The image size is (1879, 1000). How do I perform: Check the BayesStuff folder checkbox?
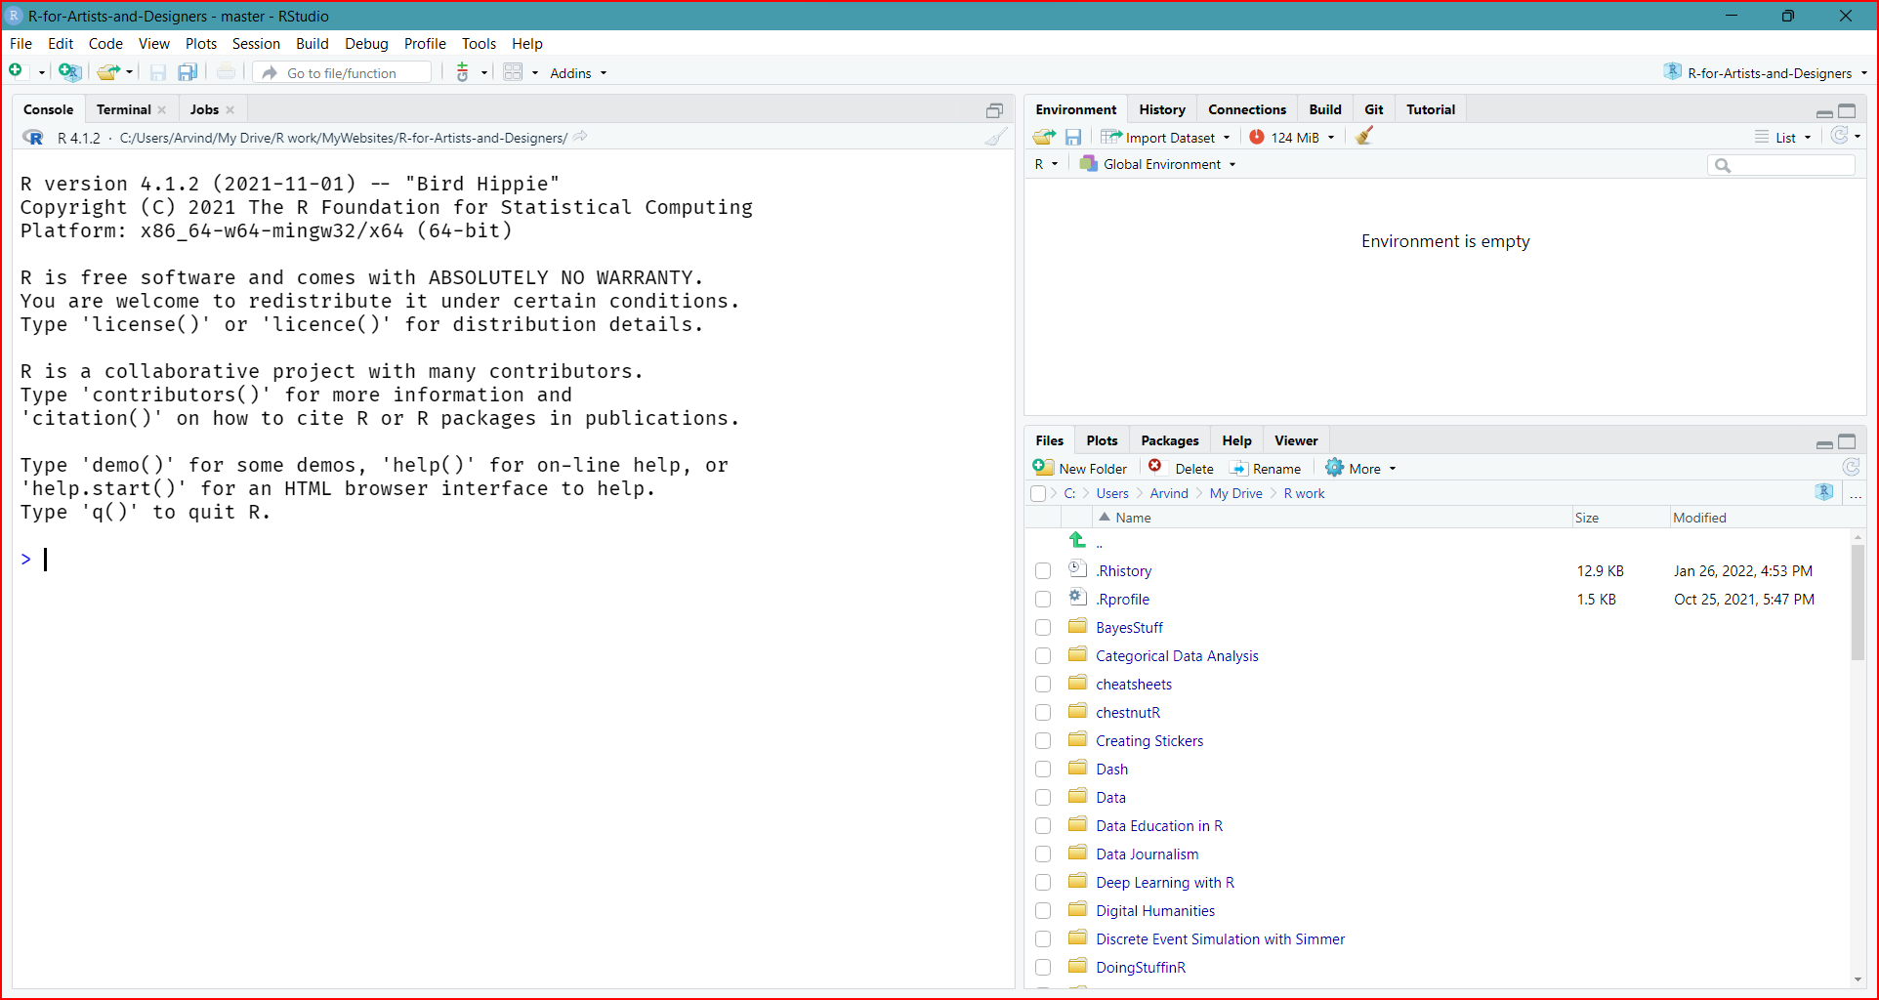(1043, 628)
